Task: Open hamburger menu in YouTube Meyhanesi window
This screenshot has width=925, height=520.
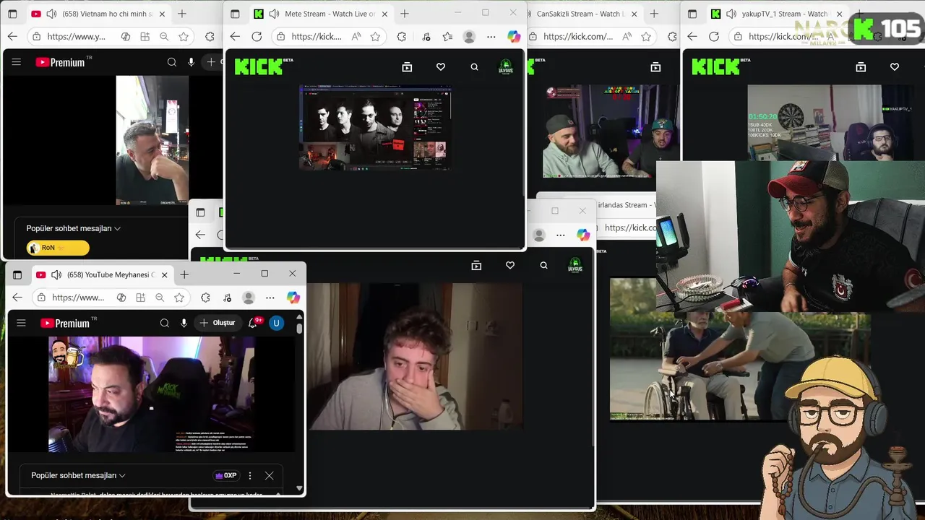Action: (x=21, y=323)
